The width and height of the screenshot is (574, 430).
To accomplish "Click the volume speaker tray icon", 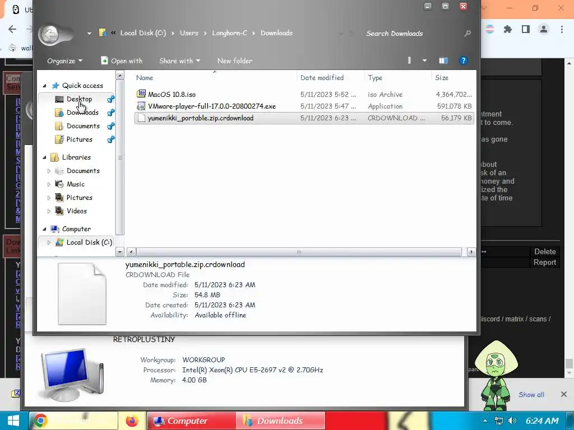I will [512, 421].
